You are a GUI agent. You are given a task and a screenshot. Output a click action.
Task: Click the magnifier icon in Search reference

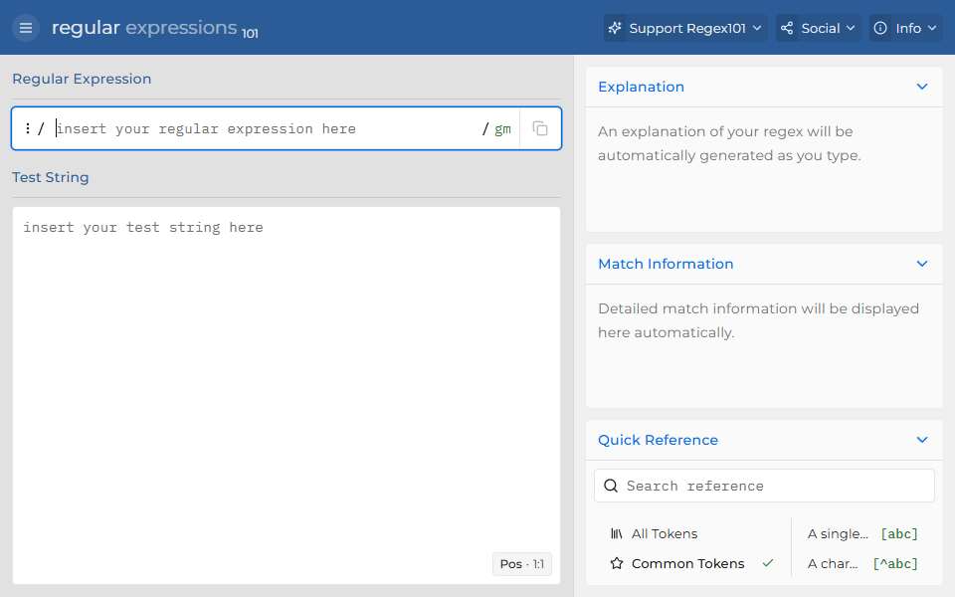[x=610, y=486]
